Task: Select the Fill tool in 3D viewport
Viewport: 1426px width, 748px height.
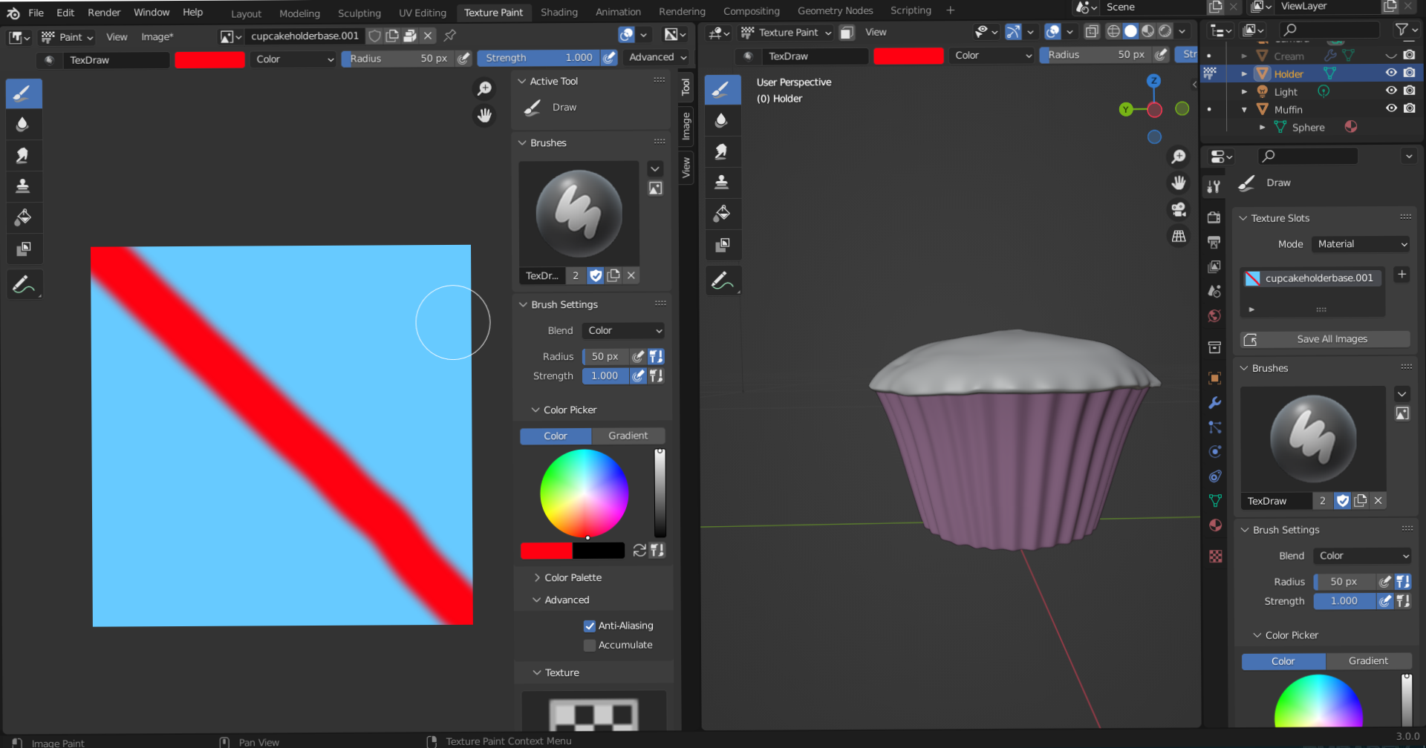Action: pyautogui.click(x=722, y=214)
